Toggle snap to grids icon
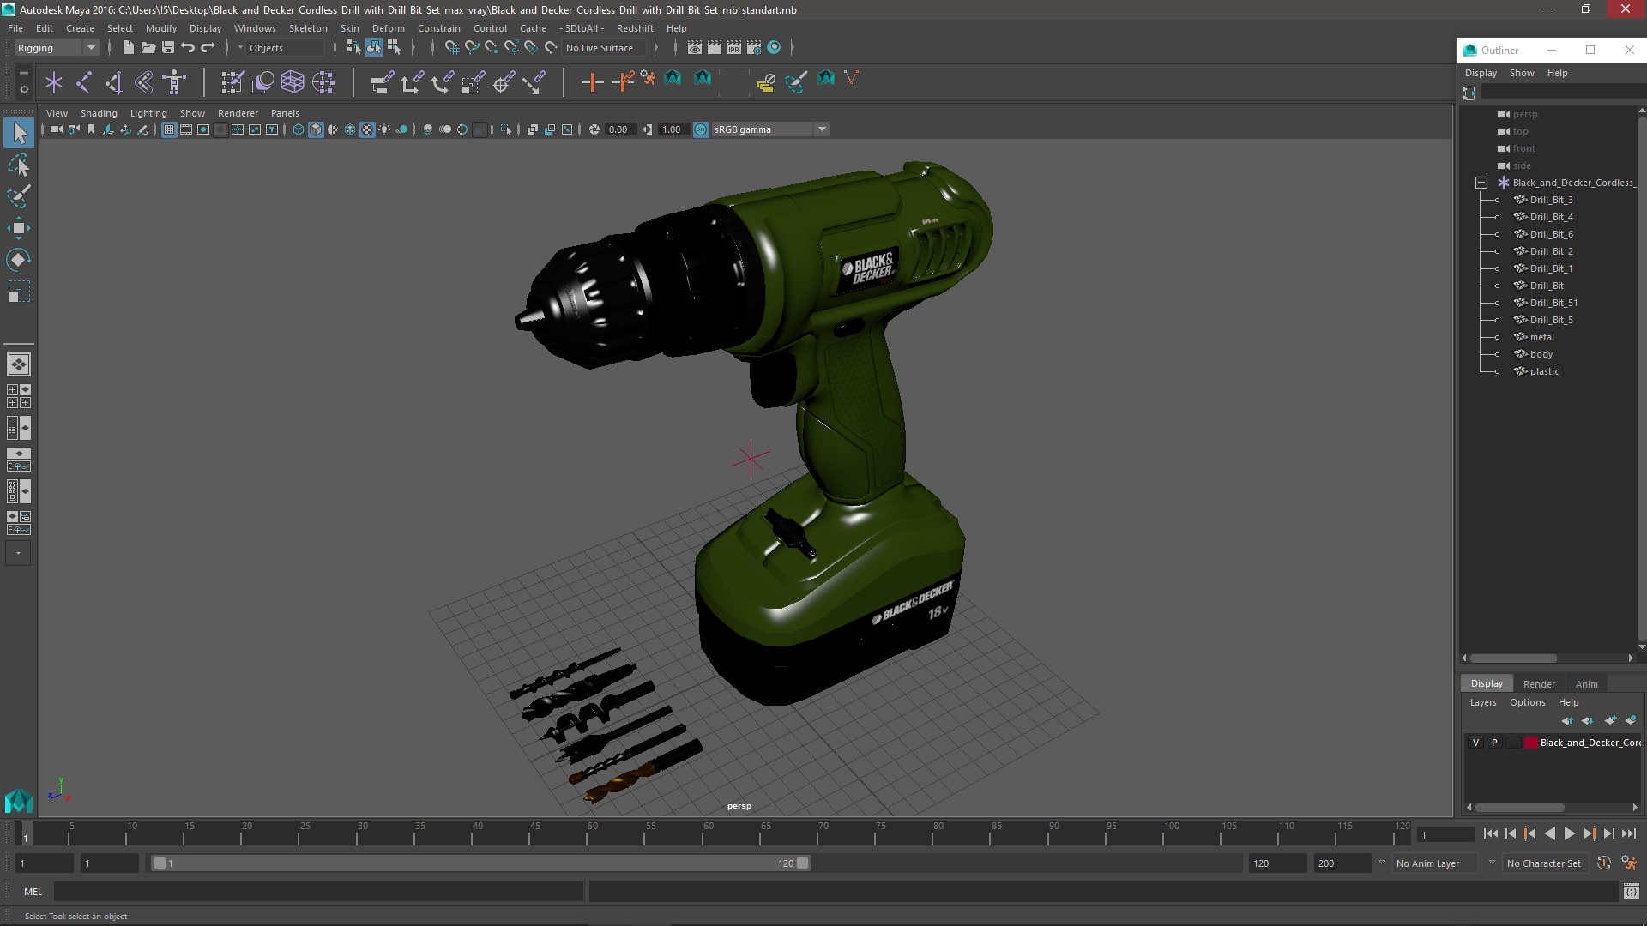 451,48
